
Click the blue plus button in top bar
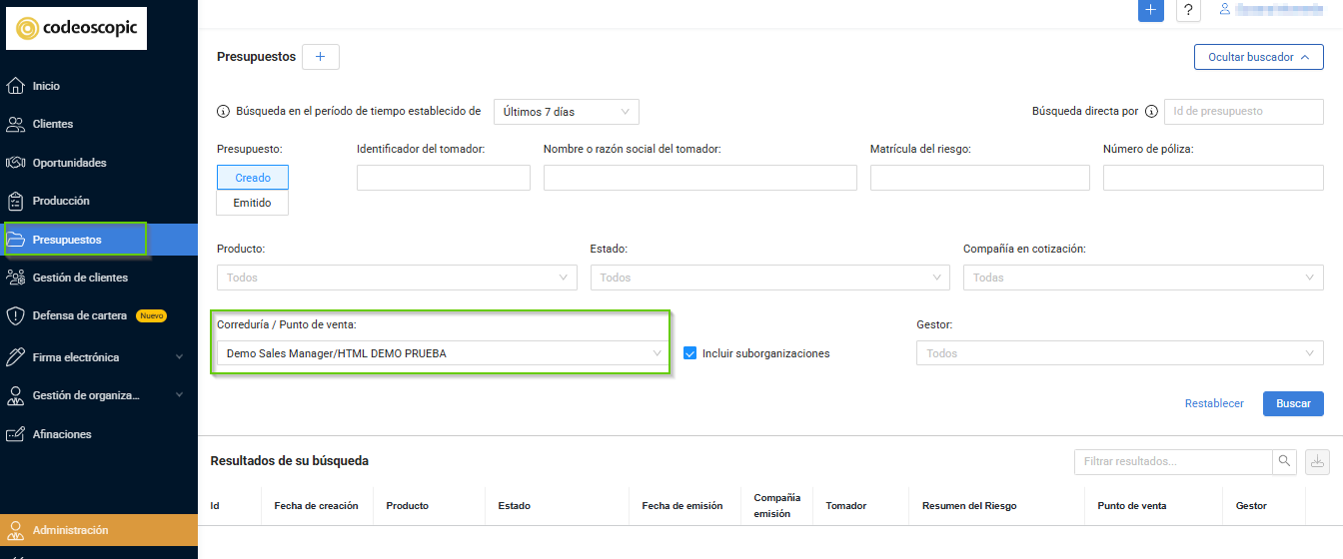pos(1151,9)
